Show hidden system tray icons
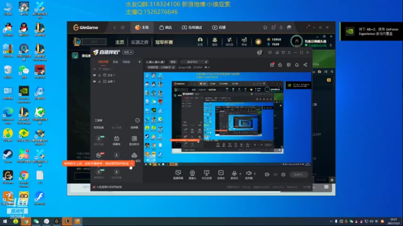The width and height of the screenshot is (403, 226). pyautogui.click(x=331, y=221)
